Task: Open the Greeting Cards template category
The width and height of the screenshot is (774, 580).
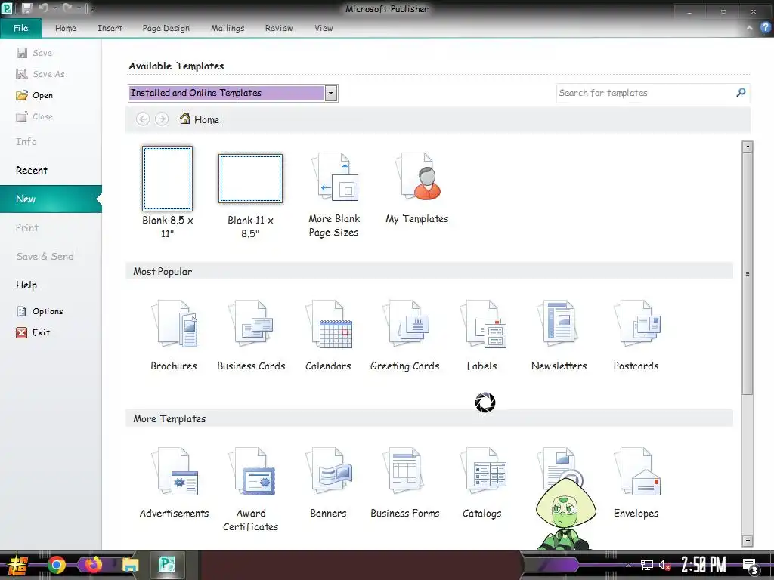Action: [x=405, y=335]
